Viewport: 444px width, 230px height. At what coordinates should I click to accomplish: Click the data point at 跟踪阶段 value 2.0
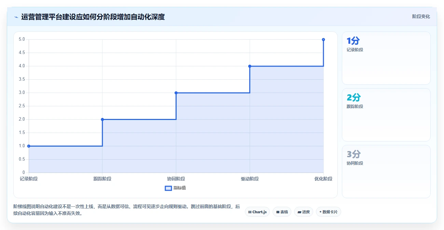tap(102, 119)
